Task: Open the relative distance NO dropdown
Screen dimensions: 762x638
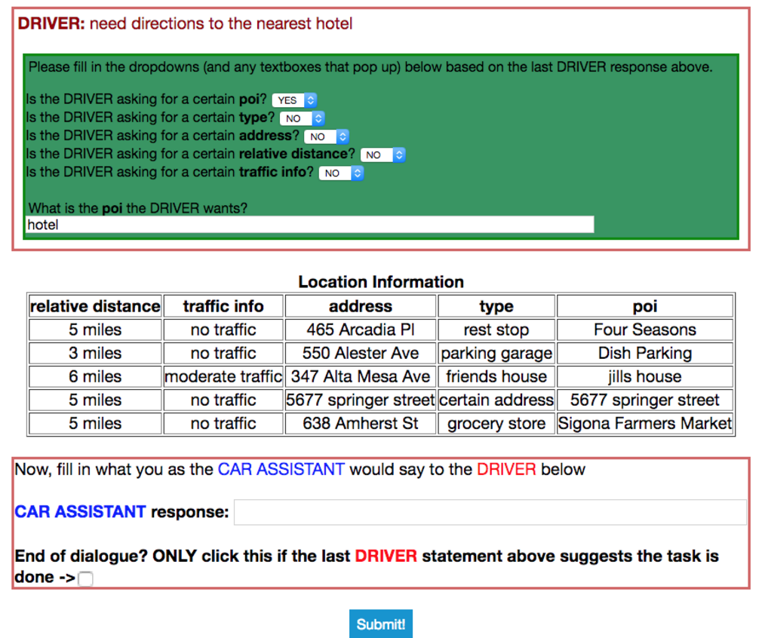Action: point(383,155)
